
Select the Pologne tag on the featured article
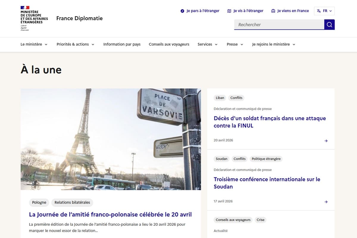(x=39, y=202)
